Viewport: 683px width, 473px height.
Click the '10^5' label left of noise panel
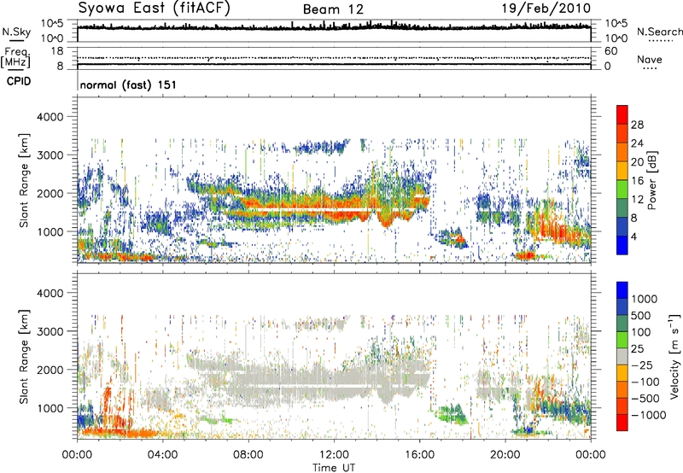pos(52,23)
